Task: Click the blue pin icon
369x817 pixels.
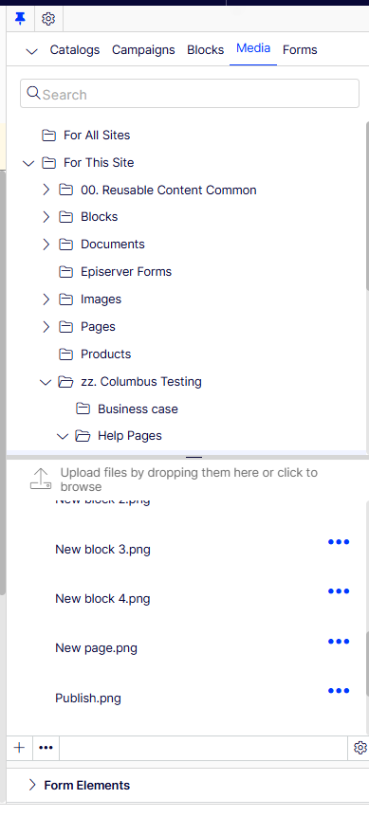Action: coord(20,19)
